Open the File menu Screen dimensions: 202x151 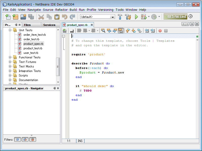point(6,10)
